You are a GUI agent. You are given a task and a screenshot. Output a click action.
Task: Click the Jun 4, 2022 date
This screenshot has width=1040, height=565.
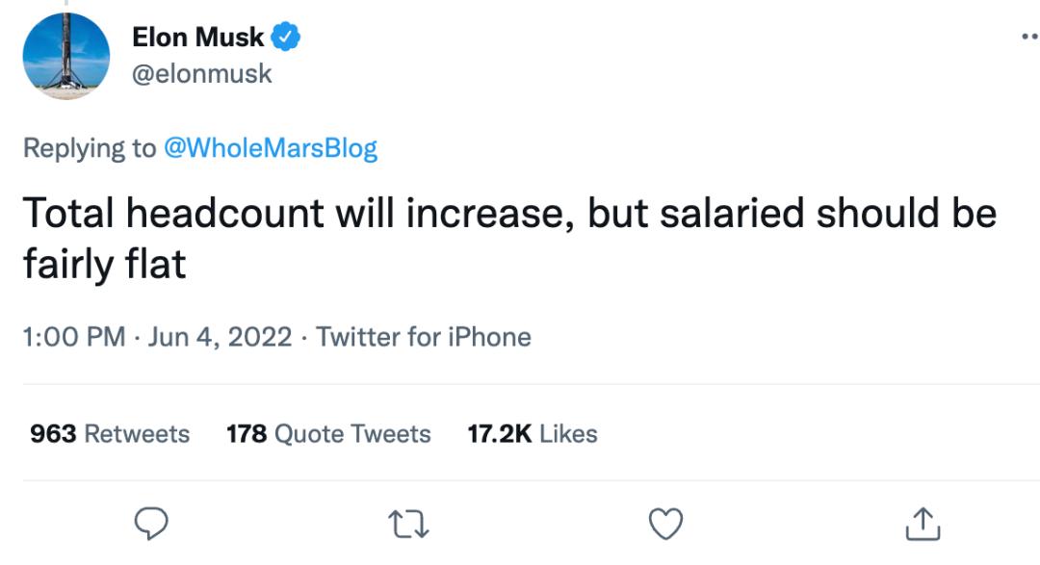pos(221,337)
